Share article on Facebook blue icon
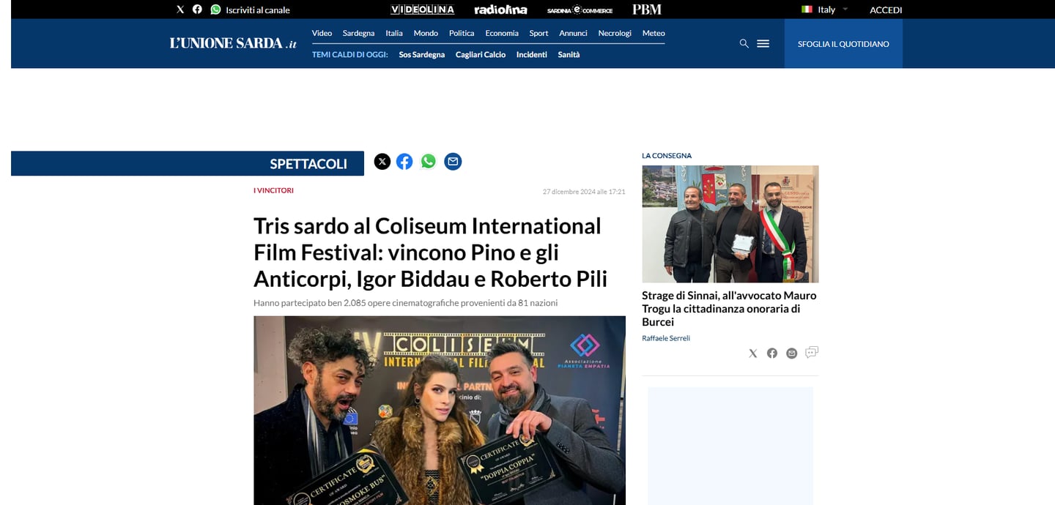Screen dimensions: 1055x505 tap(404, 162)
